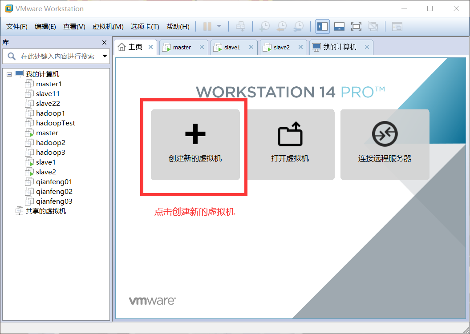Click the suspend/pause toolbar icon
The width and height of the screenshot is (470, 334).
207,26
